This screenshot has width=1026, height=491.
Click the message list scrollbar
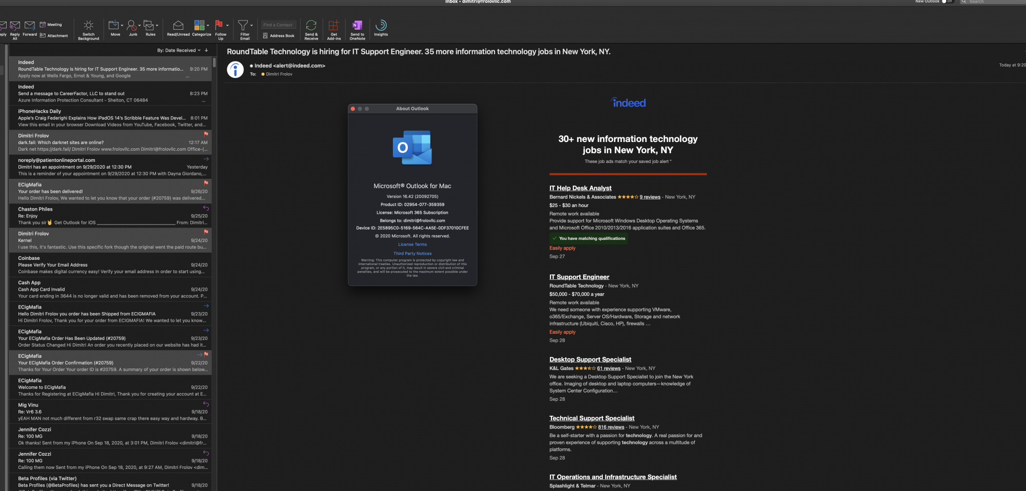pyautogui.click(x=214, y=62)
